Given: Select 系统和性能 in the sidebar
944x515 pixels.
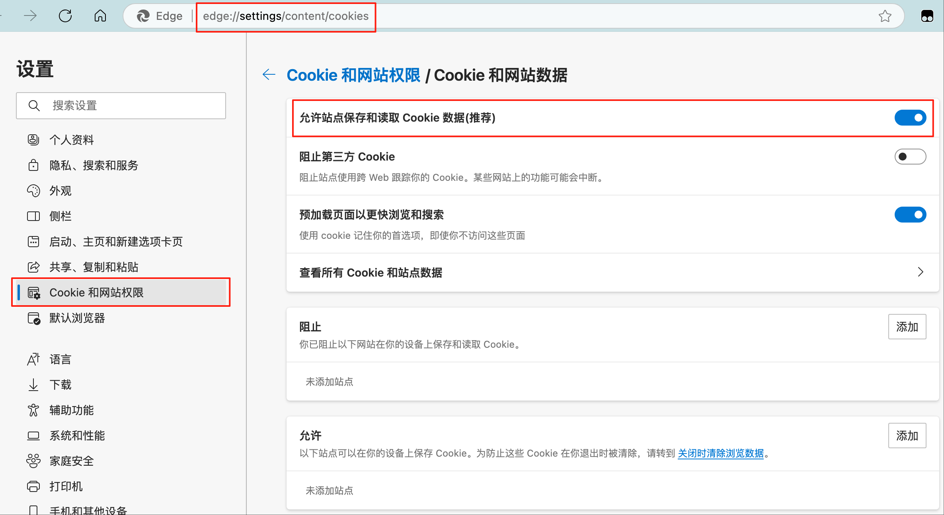Looking at the screenshot, I should (77, 436).
